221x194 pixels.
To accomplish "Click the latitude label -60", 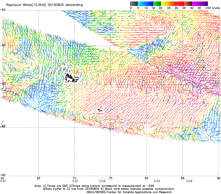I will [x=3, y=175].
